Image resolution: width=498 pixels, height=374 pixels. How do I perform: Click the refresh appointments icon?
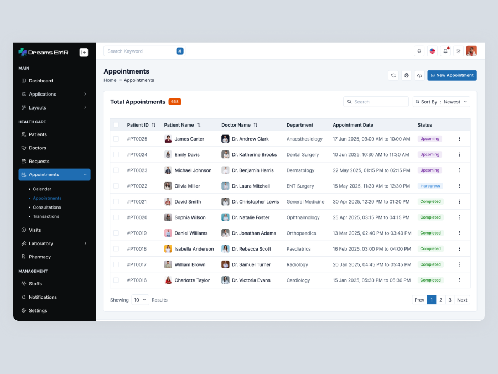[393, 76]
